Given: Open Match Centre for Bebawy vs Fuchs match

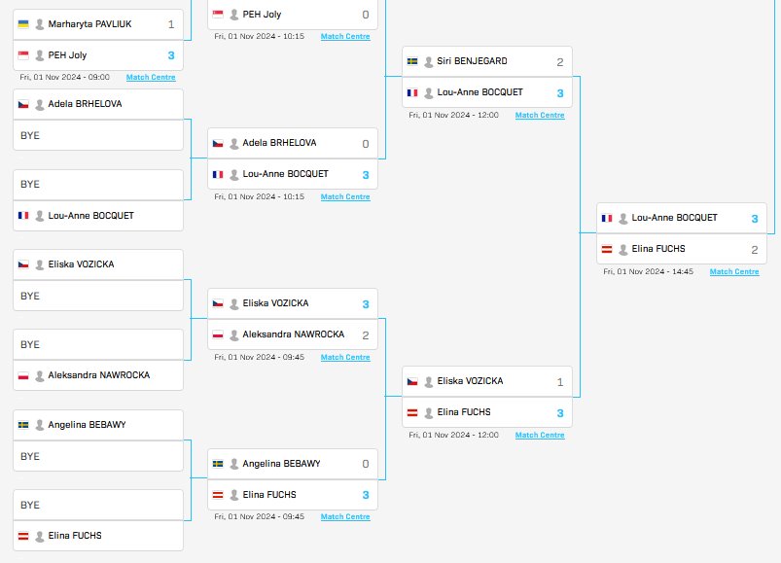Looking at the screenshot, I should click(345, 516).
